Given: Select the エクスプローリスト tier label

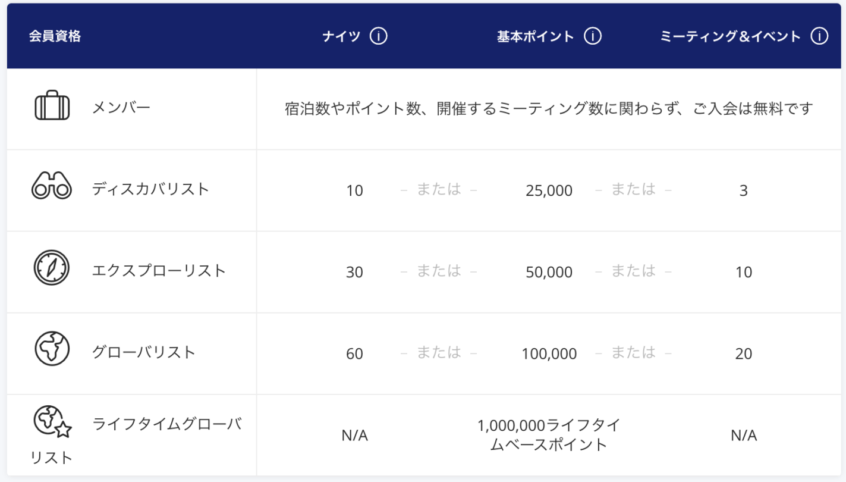Looking at the screenshot, I should pyautogui.click(x=159, y=271).
